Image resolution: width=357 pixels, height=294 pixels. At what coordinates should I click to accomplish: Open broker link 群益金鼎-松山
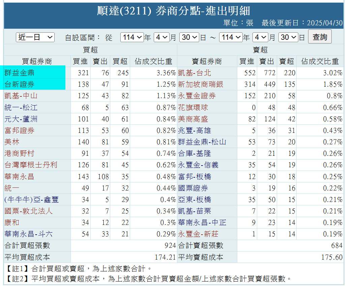pyautogui.click(x=202, y=142)
